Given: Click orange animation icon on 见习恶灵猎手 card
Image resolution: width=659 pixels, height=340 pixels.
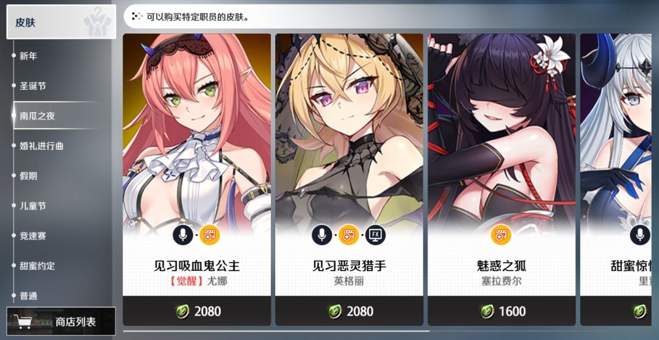Looking at the screenshot, I should [x=348, y=235].
